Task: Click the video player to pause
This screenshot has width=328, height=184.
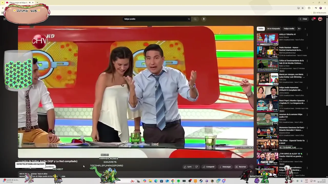Action: pyautogui.click(x=136, y=92)
